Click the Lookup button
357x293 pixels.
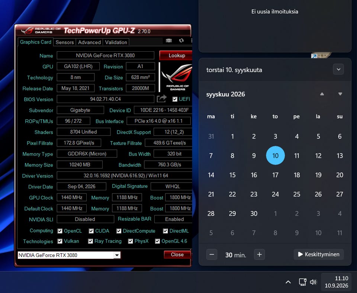point(176,55)
